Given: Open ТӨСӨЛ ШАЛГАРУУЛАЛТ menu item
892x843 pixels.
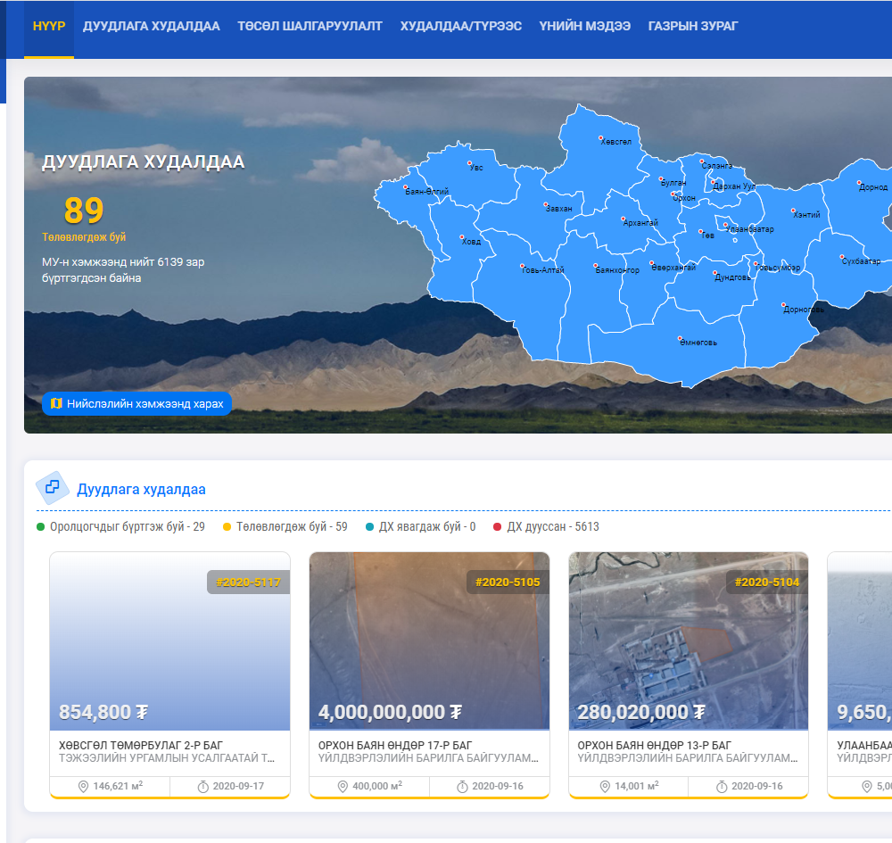Looking at the screenshot, I should pyautogui.click(x=310, y=26).
